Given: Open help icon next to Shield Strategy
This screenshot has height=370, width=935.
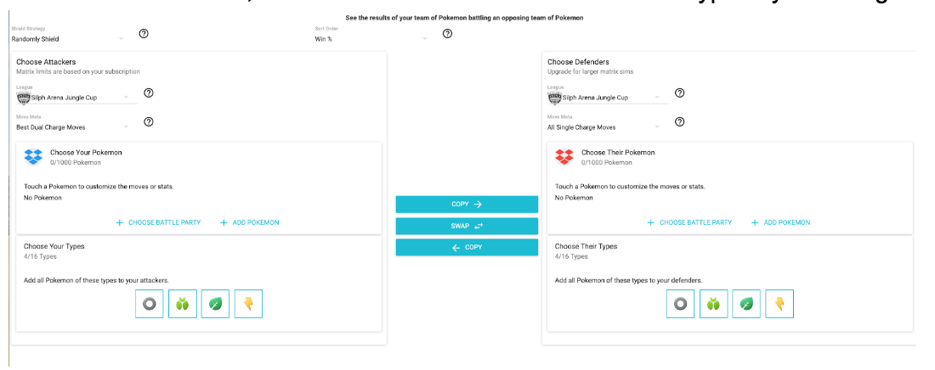Looking at the screenshot, I should [x=144, y=34].
